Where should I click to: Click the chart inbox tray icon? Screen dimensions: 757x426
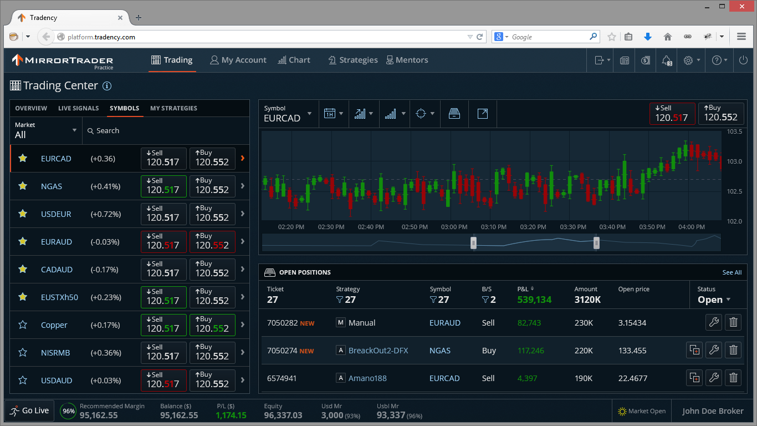(x=454, y=114)
